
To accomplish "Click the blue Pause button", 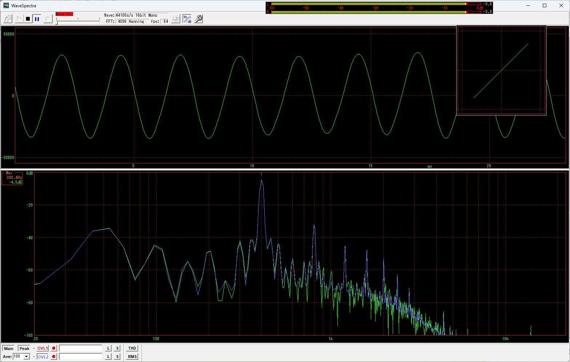I will [x=37, y=19].
